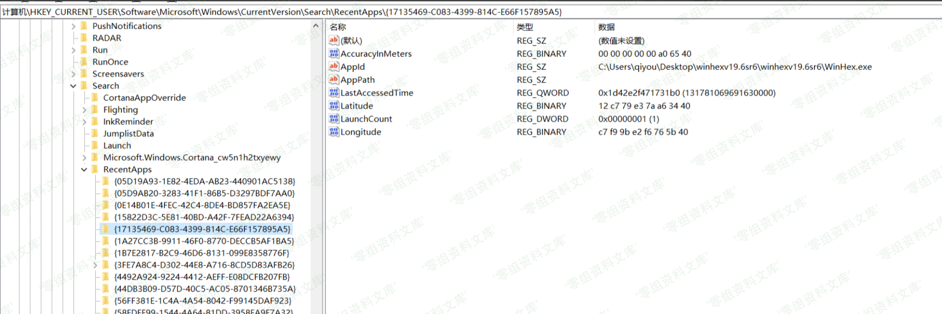Click the folder icon of RecentApps key
This screenshot has width=942, height=314.
point(95,169)
